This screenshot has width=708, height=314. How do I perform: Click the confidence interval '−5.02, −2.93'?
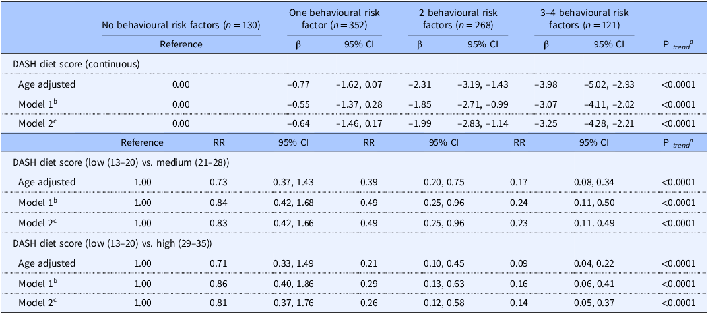[610, 84]
